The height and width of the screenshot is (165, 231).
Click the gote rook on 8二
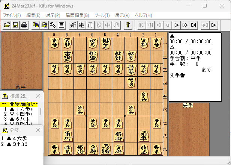[x=67, y=57]
